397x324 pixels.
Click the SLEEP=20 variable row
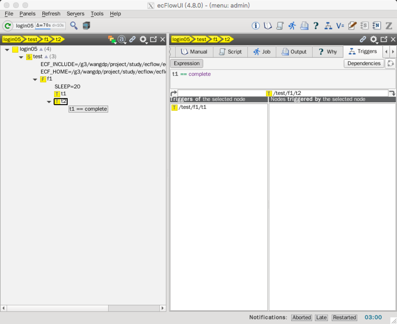tap(68, 86)
